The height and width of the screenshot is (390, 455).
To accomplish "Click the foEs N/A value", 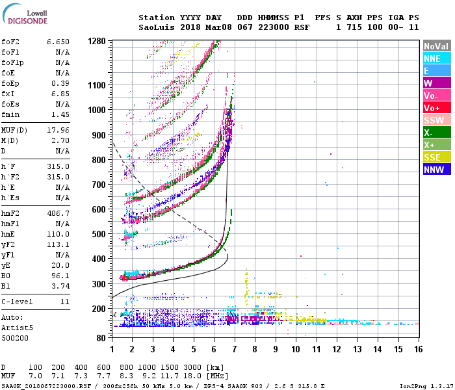I will coord(62,104).
